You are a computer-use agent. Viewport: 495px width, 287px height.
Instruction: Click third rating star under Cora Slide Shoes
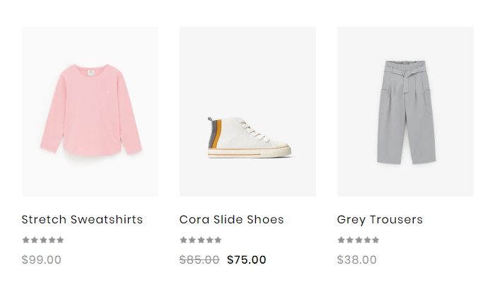(201, 240)
